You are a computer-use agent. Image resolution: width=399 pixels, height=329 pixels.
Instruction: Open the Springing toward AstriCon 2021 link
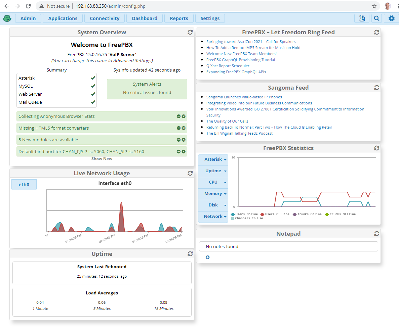pos(251,42)
